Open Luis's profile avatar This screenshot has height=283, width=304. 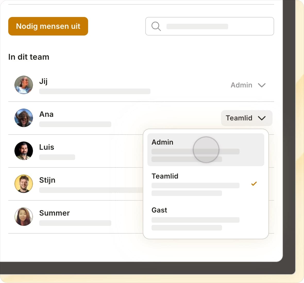coord(24,151)
